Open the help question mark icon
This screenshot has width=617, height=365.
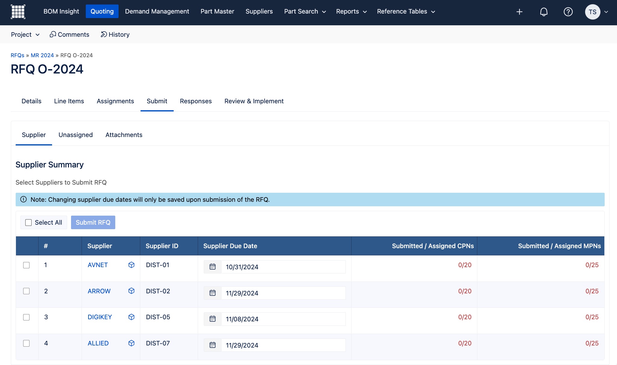coord(568,12)
